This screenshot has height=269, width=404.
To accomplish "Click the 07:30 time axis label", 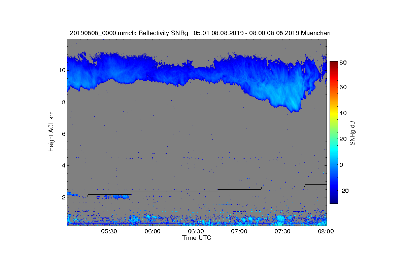I will coord(283,232).
